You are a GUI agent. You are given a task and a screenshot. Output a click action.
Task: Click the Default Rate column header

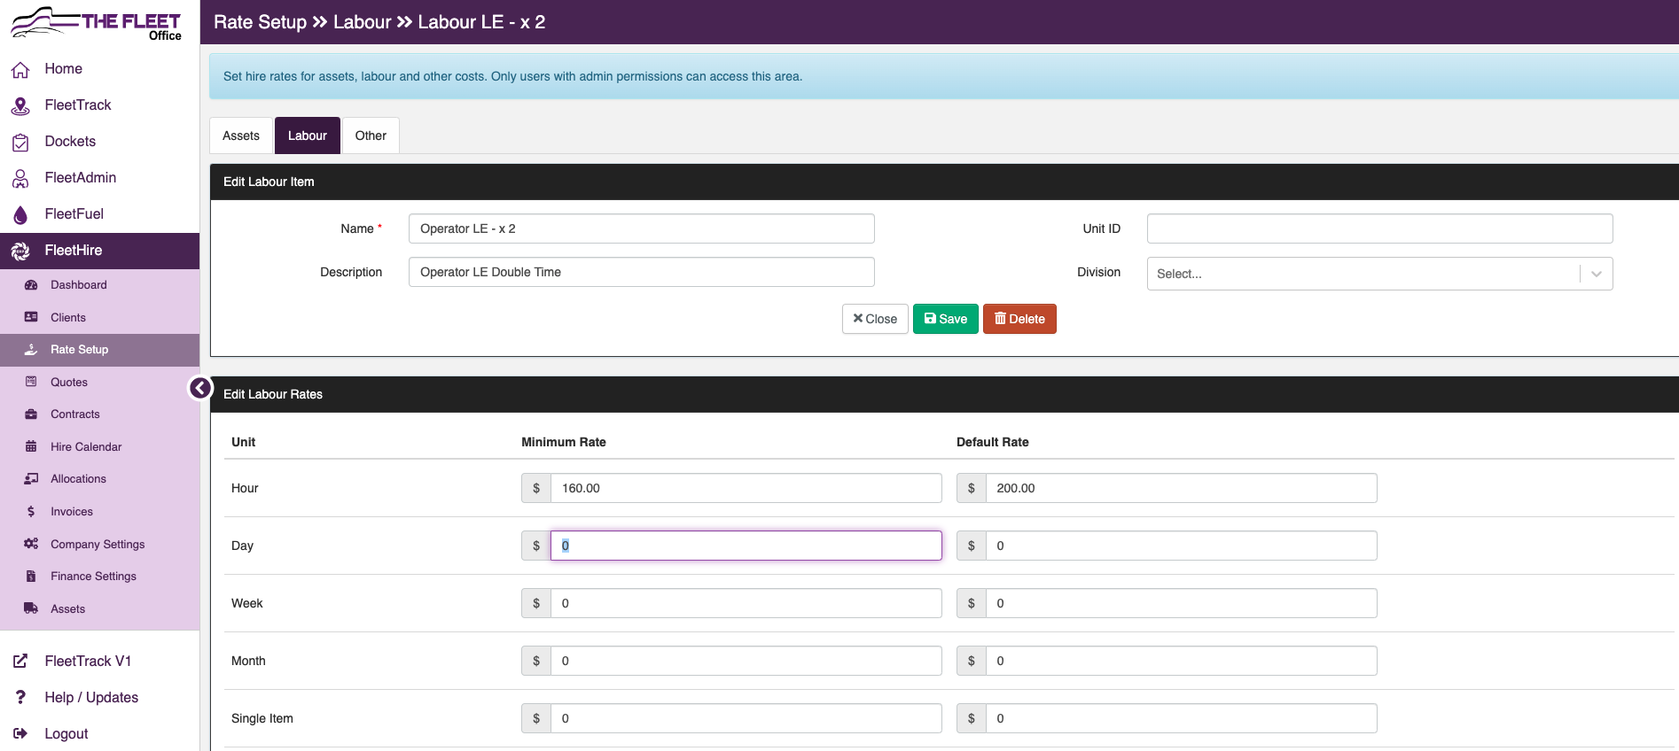coord(993,442)
